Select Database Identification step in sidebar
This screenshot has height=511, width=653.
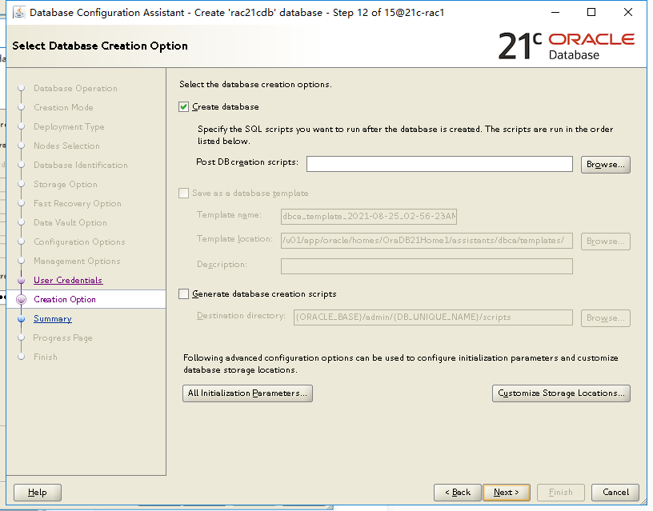pyautogui.click(x=80, y=165)
